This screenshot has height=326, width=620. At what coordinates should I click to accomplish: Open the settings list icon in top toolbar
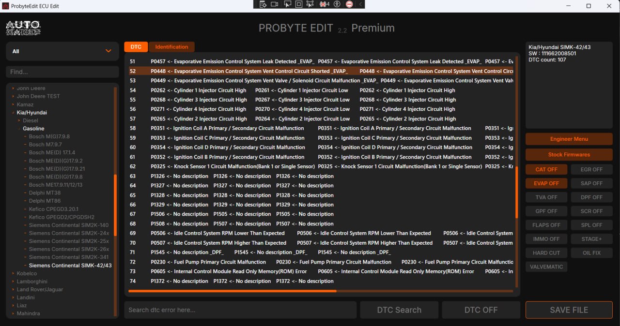263,4
